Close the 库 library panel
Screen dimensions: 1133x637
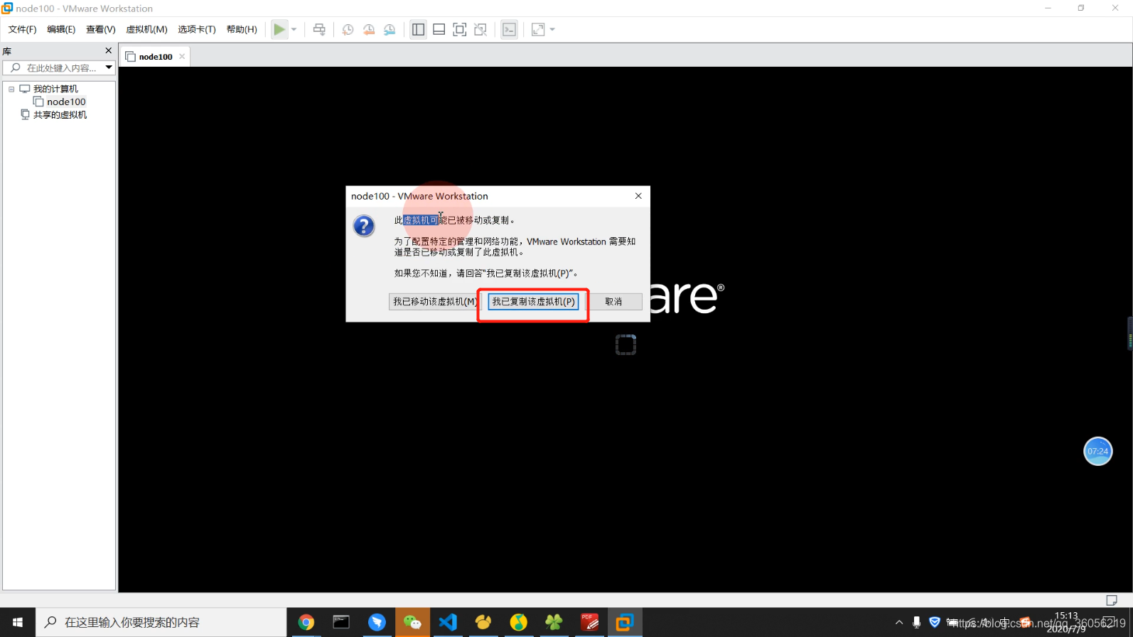(x=108, y=50)
